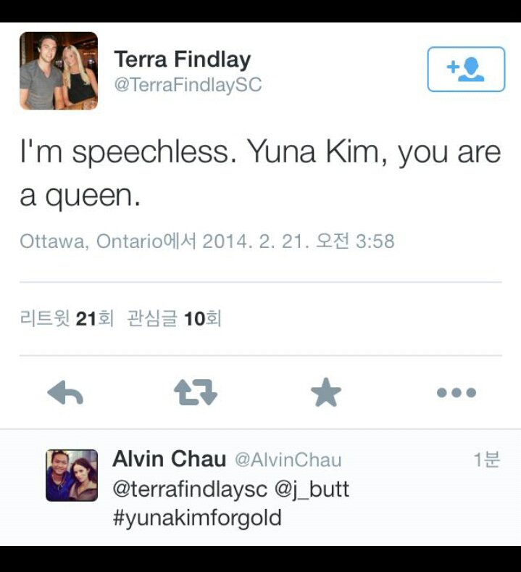Open Alvin Chau's profile picture

[72, 476]
